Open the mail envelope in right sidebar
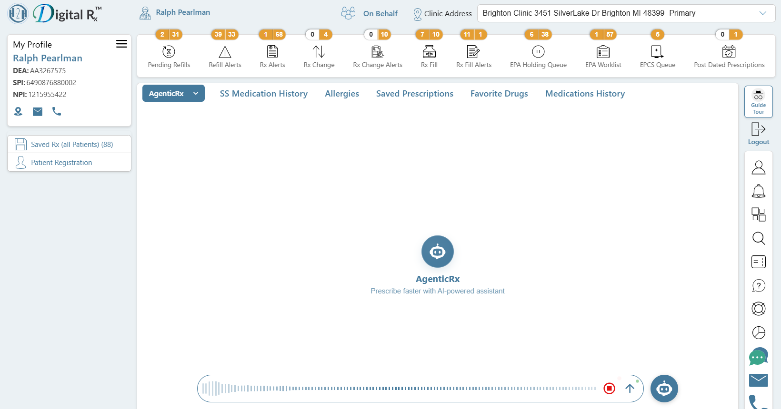 tap(759, 380)
